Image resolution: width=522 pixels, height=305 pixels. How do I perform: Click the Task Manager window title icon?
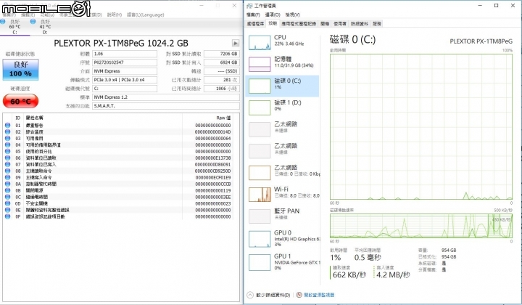point(249,6)
